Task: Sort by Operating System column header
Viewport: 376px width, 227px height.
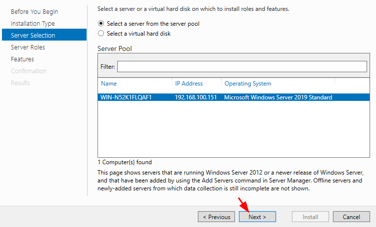Action: tap(248, 84)
